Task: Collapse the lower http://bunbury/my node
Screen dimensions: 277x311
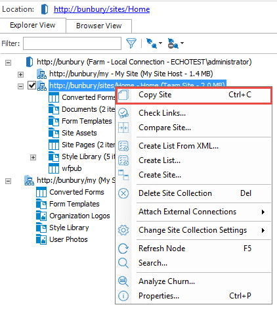Action: [x=9, y=181]
